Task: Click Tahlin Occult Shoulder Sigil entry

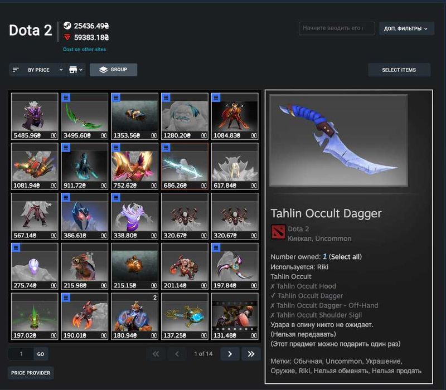Action: tap(316, 315)
